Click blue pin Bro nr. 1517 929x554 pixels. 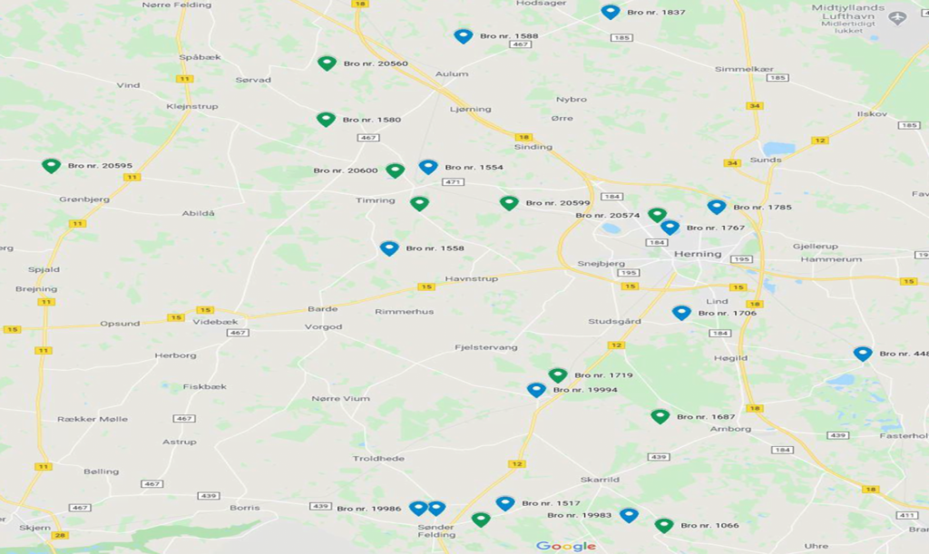point(505,503)
